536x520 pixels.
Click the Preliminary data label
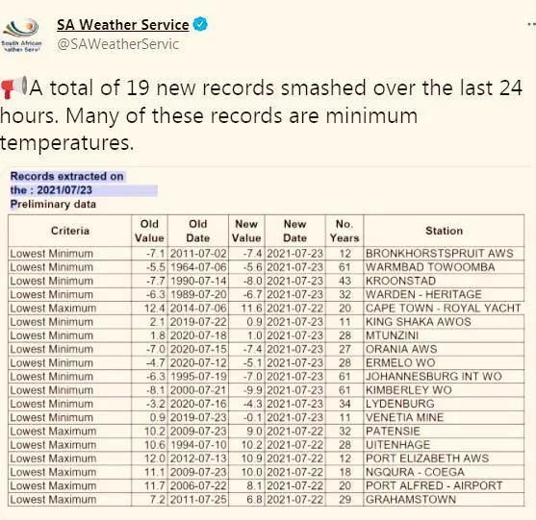pyautogui.click(x=53, y=204)
